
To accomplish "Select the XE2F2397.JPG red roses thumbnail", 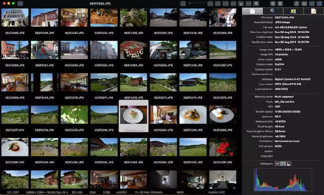I will 223,147.
